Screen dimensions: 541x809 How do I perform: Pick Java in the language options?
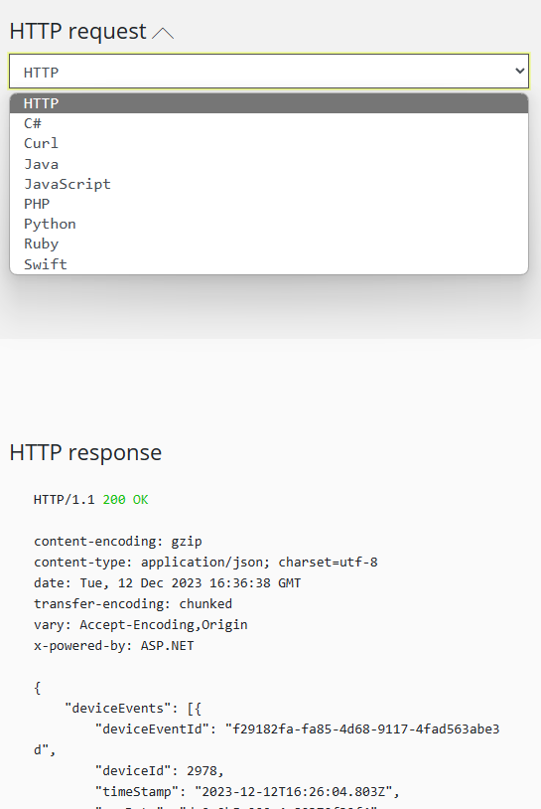click(x=269, y=164)
